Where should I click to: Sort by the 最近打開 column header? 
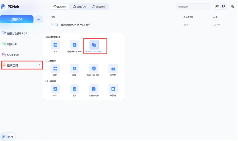[188, 17]
